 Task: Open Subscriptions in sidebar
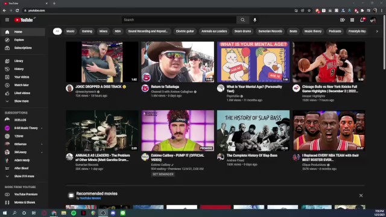pyautogui.click(x=23, y=48)
